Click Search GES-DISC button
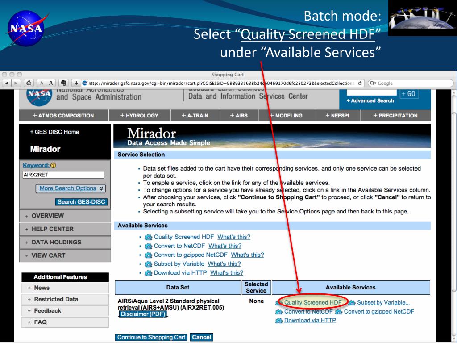This screenshot has width=457, height=343. click(x=81, y=202)
